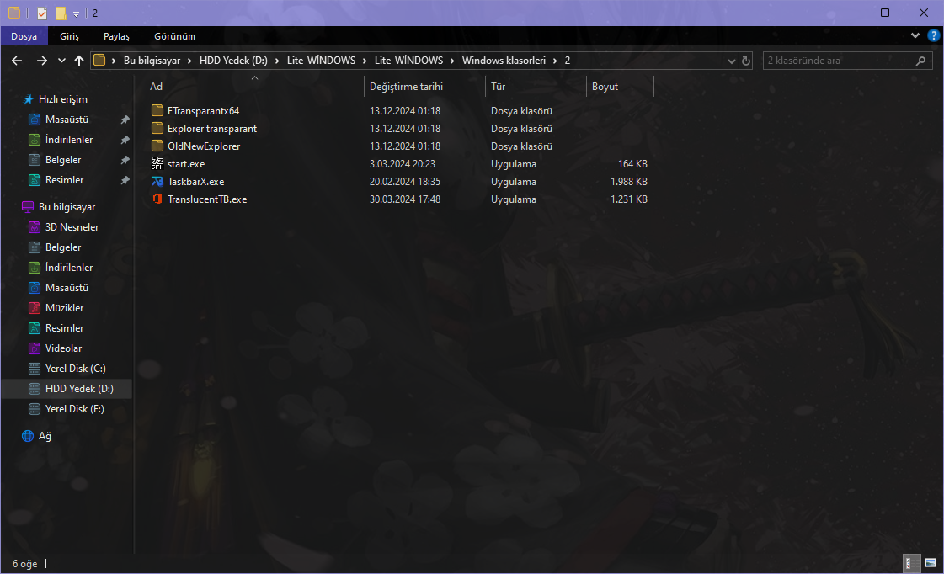Open Müzikler in the navigation pane

[x=64, y=308]
